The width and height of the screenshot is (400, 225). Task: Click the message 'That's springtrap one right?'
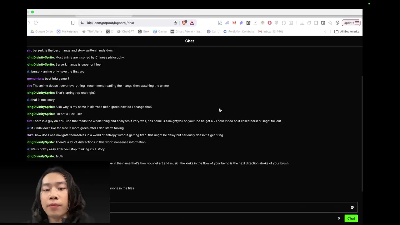pos(75,93)
